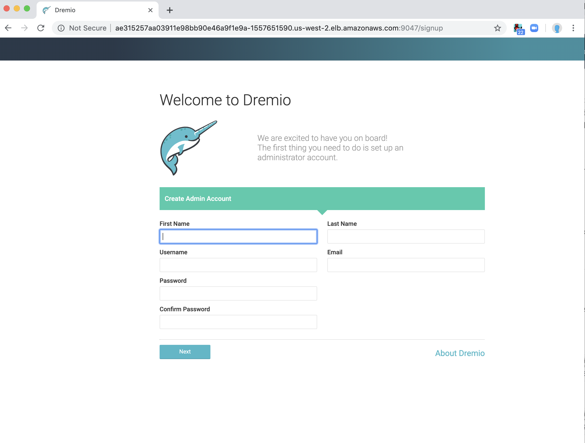Open the About Dremio link
Image resolution: width=585 pixels, height=443 pixels.
click(x=460, y=353)
